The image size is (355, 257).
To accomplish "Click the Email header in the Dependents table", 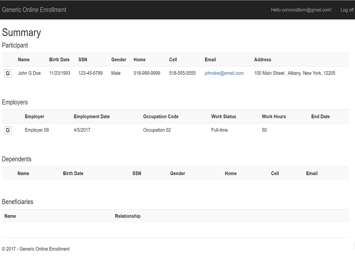I will [x=312, y=174].
